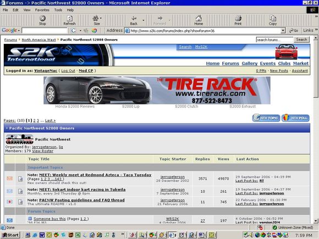Click the New Topic button
This screenshot has width=319, height=239.
pos(266,118)
